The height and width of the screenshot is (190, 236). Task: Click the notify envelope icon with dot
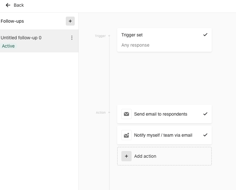pos(126,135)
